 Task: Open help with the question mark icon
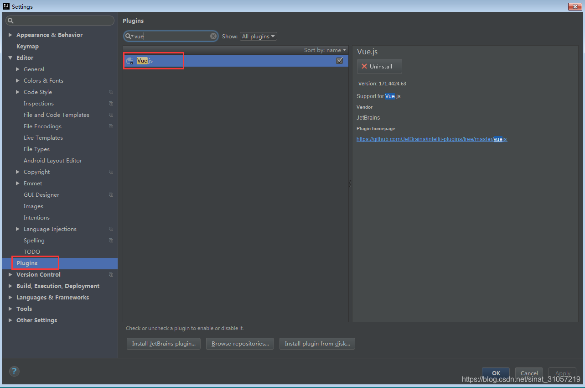(14, 372)
